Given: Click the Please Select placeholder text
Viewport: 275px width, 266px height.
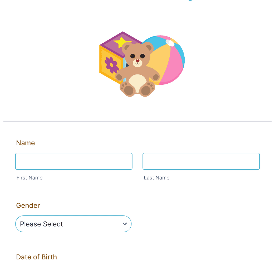Looking at the screenshot, I should (x=41, y=224).
